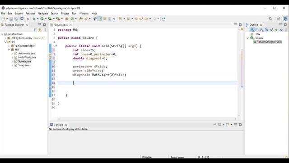Screen dimensions: 289x163
Task: Click the Last Edit Location icon
Action: [x=136, y=19]
